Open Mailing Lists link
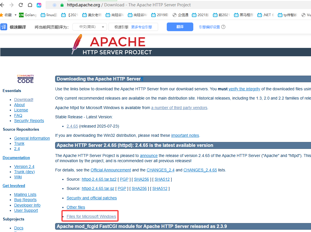 (25, 194)
